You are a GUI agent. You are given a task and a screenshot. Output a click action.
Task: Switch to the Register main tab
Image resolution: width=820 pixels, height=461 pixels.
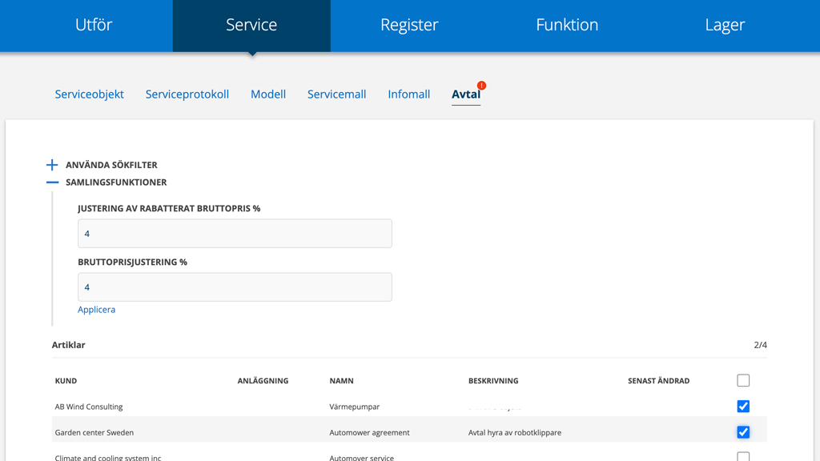tap(409, 25)
